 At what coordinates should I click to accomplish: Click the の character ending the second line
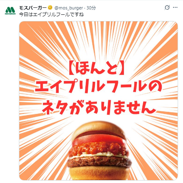155,87
